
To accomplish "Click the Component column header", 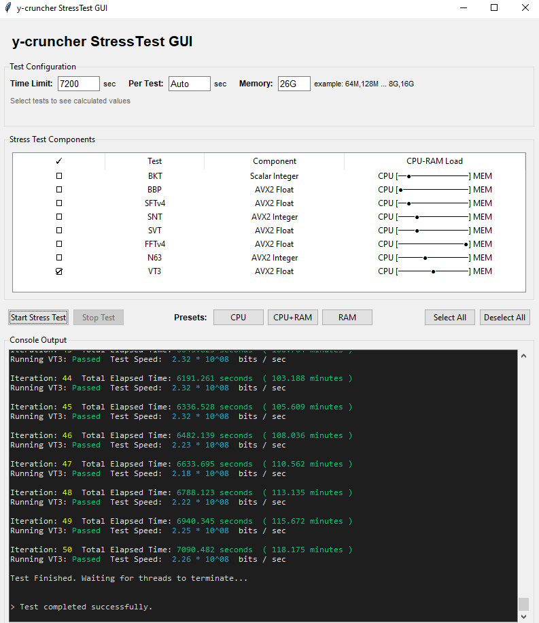I will (275, 161).
